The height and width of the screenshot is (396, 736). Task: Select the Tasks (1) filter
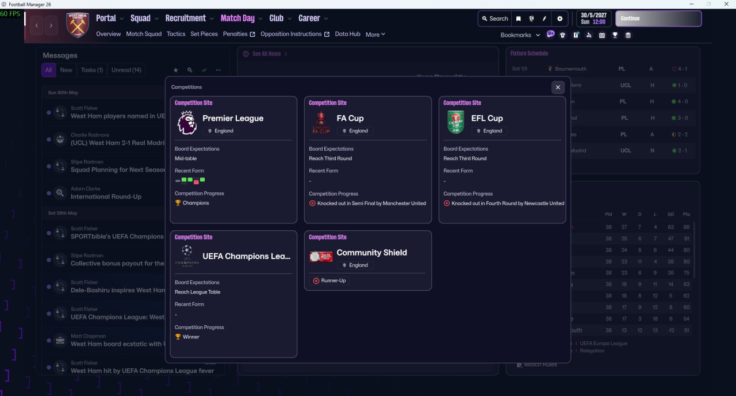(x=92, y=70)
